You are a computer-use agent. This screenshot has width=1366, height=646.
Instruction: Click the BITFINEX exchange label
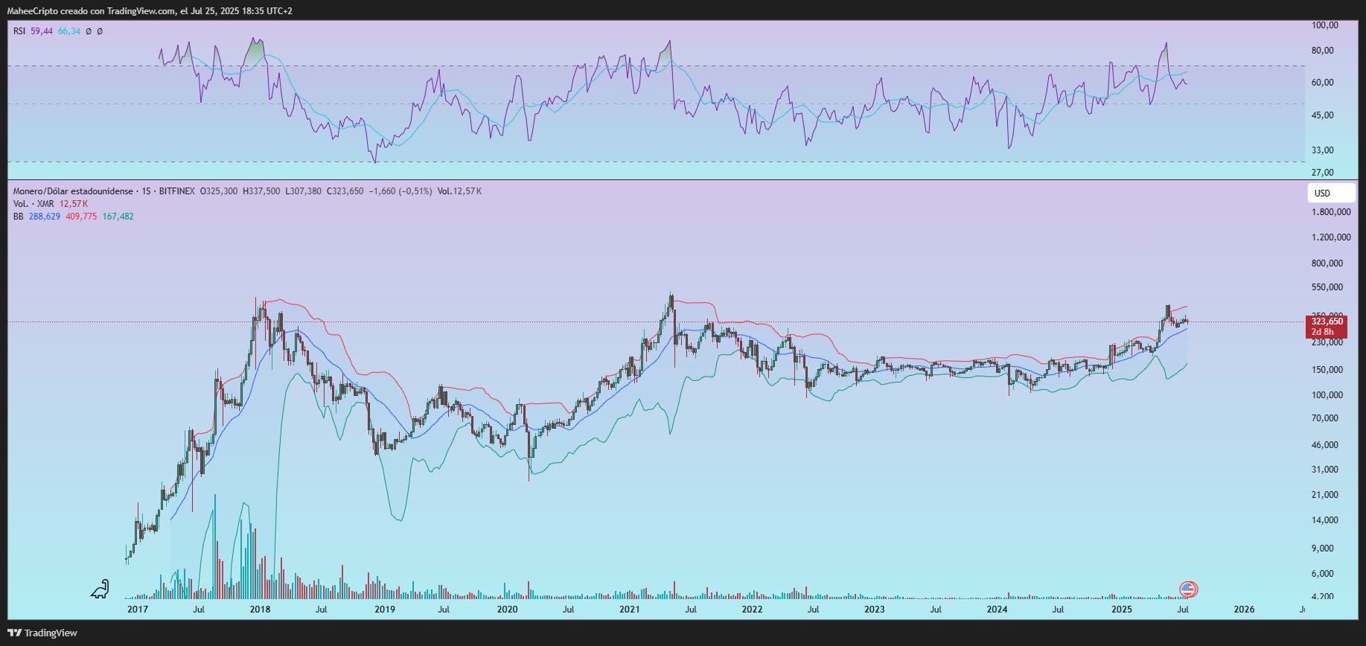(177, 191)
